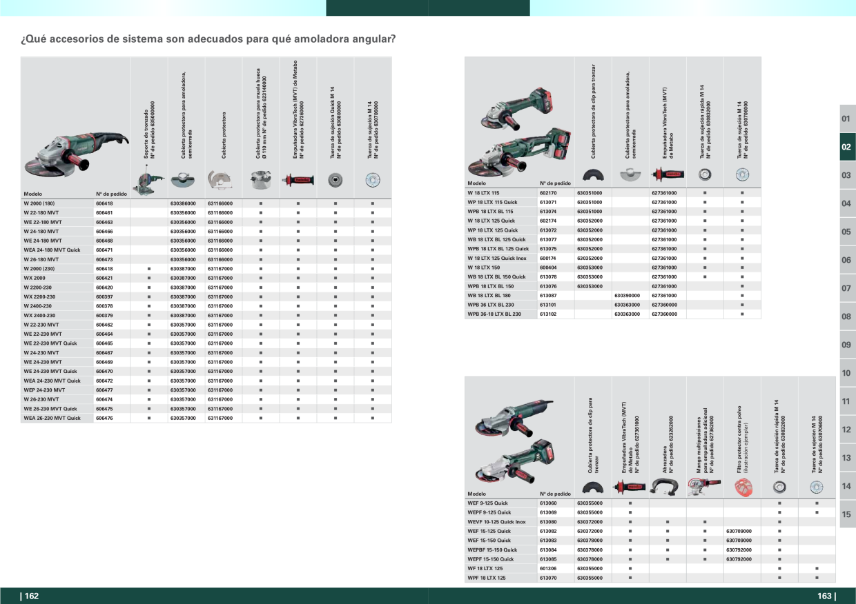This screenshot has width=856, height=604.
Task: Open chapter tab 13
Action: point(846,458)
